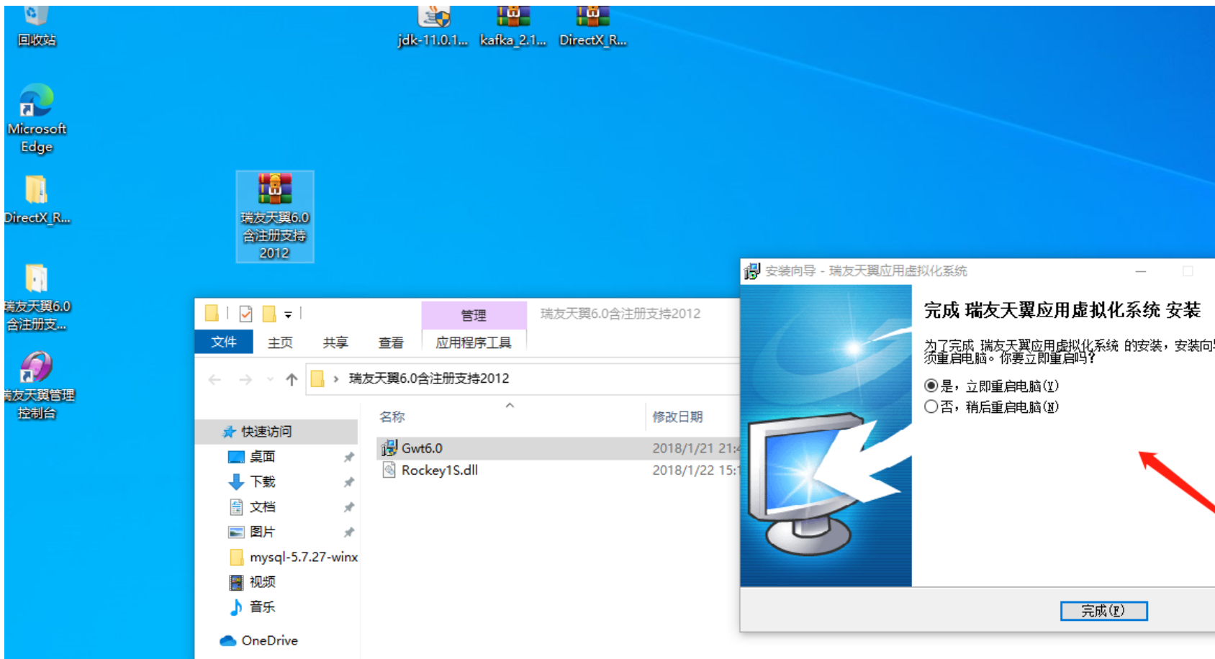This screenshot has width=1215, height=659.
Task: Expand the address bar breadcrumb chevron
Action: coord(335,379)
